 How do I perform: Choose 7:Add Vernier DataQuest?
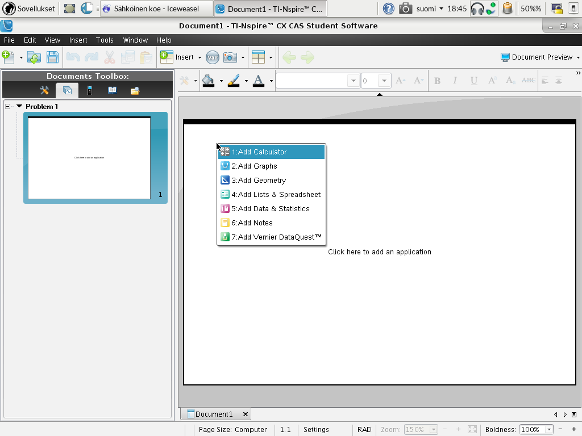(x=271, y=237)
